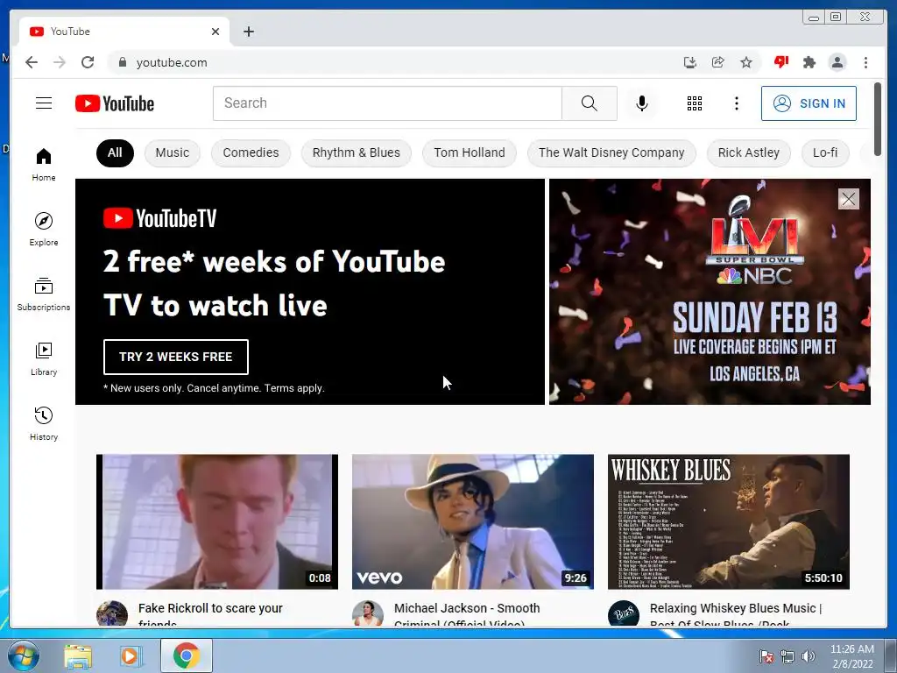Image resolution: width=897 pixels, height=673 pixels.
Task: Open History in the sidebar
Action: pos(44,423)
